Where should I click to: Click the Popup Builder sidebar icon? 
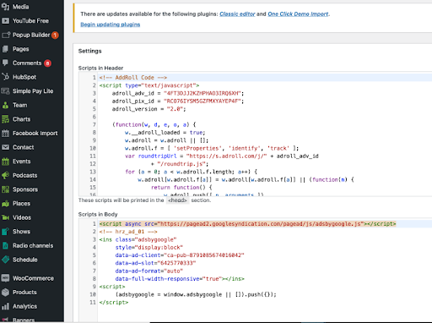pos(6,35)
